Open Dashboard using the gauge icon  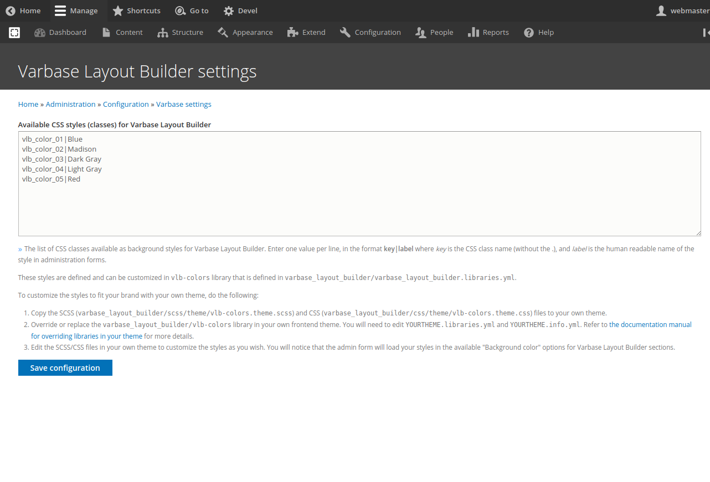pos(39,32)
